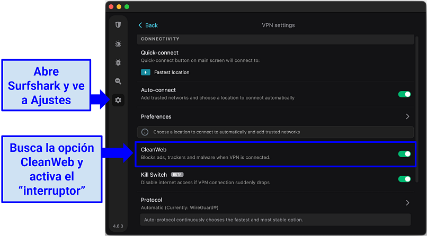Open the Protocol row label
This screenshot has height=236, width=427.
[x=152, y=200]
